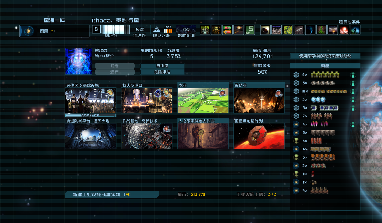The width and height of the screenshot is (382, 223).
Task: Click the 遗弃 abandon button
Action: [x=115, y=72]
